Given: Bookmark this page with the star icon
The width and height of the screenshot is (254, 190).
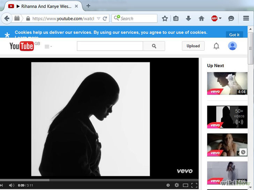Looking at the screenshot, I should 165,18.
